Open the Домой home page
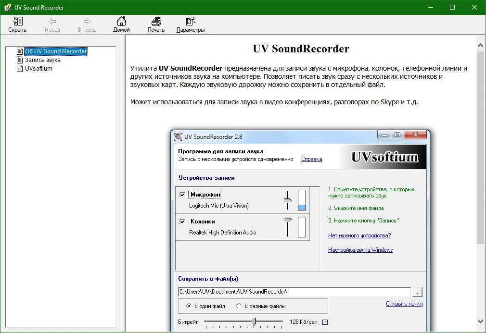The height and width of the screenshot is (333, 486). tap(121, 25)
